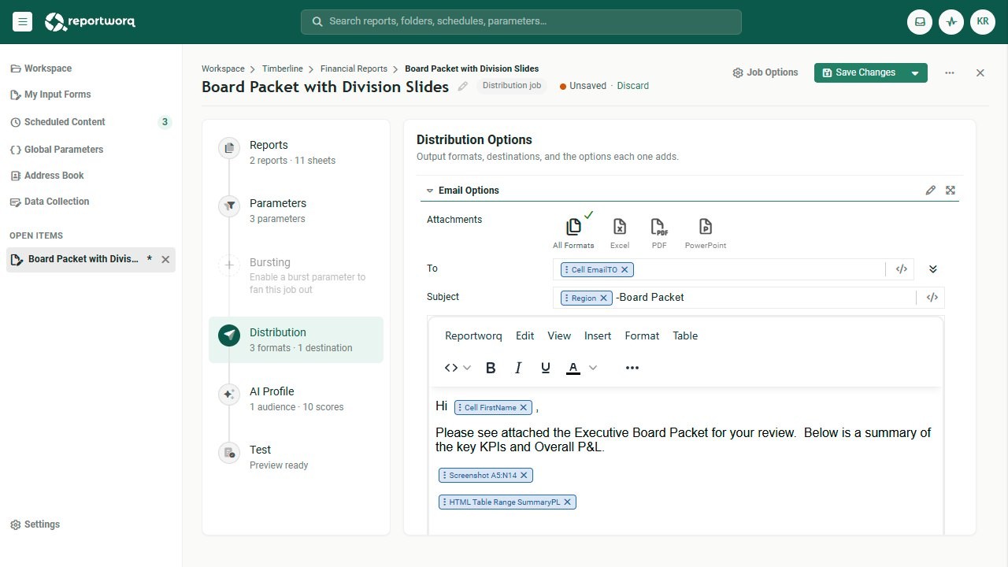Navigate to Financial Reports breadcrumb
Viewport: 1008px width, 567px height.
(x=354, y=69)
